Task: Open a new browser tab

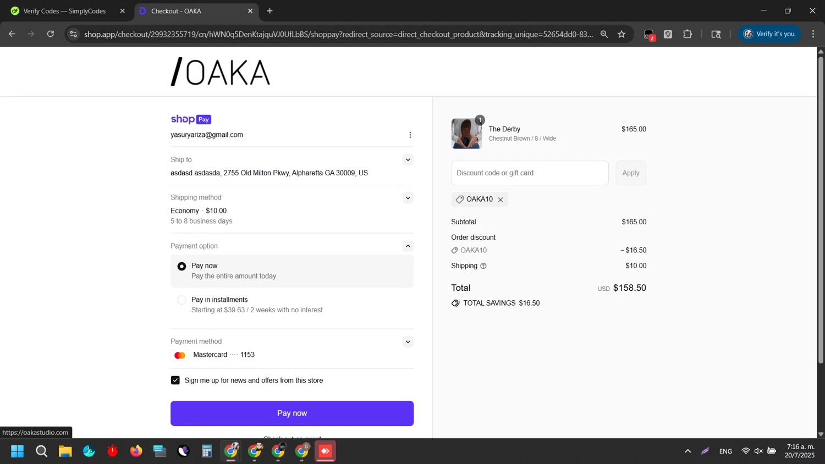Action: [269, 11]
